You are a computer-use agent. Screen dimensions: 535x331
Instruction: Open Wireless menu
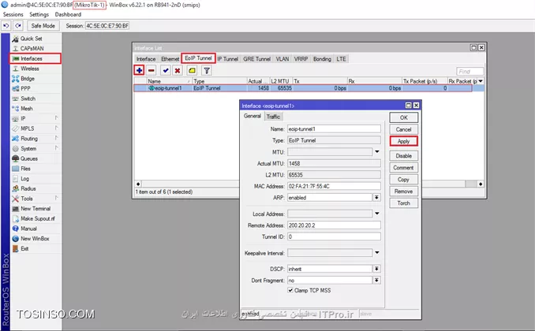[x=30, y=69]
